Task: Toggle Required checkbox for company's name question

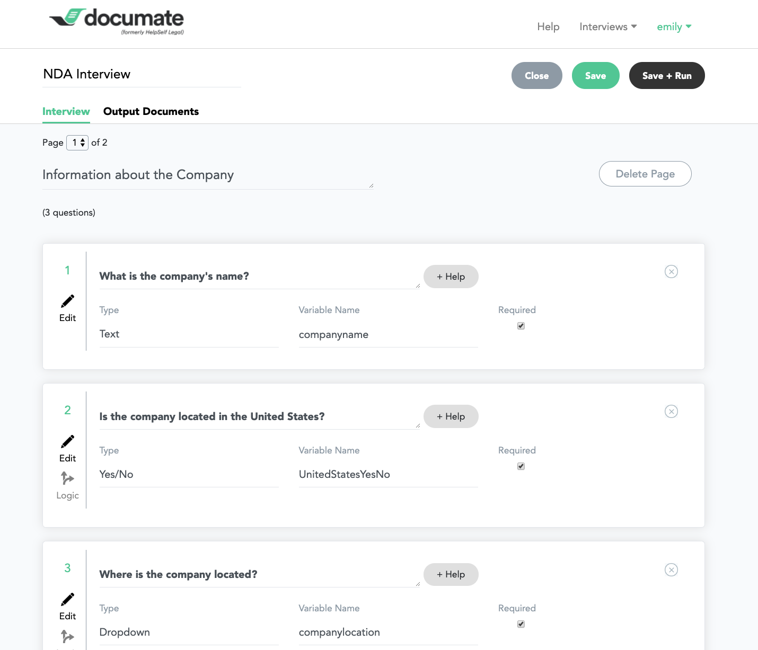Action: tap(521, 326)
